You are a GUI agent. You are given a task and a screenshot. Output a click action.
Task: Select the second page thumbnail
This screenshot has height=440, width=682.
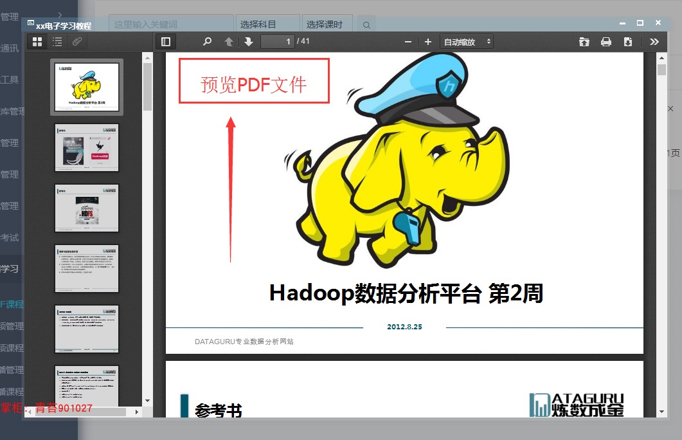point(87,147)
